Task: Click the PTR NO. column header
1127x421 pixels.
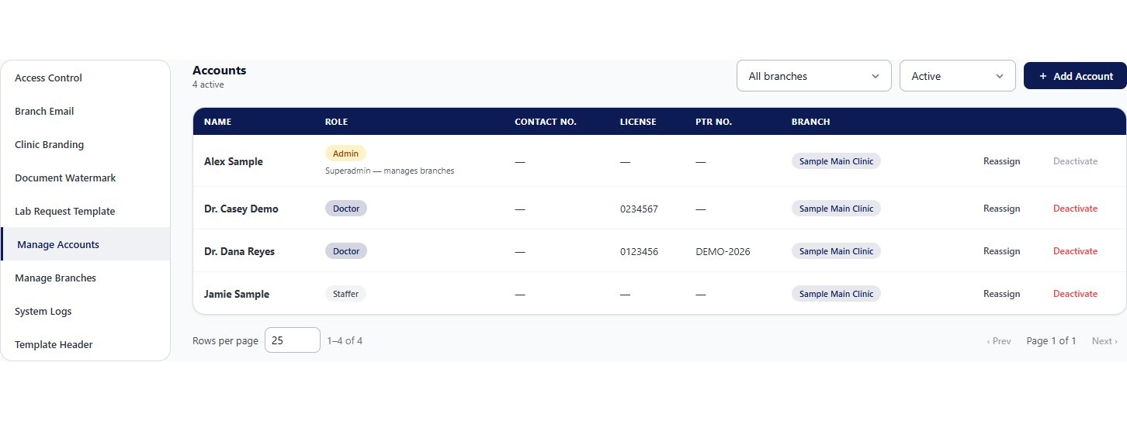Action: [x=714, y=122]
